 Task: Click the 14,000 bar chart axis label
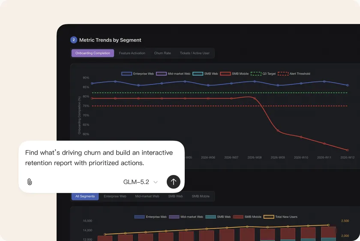87,230
